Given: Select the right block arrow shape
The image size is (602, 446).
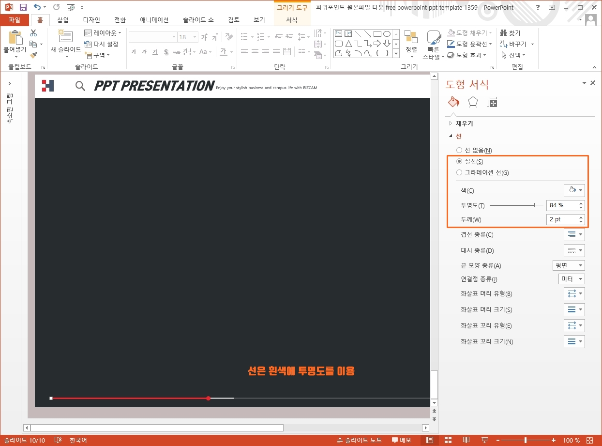Looking at the screenshot, I should coord(377,44).
